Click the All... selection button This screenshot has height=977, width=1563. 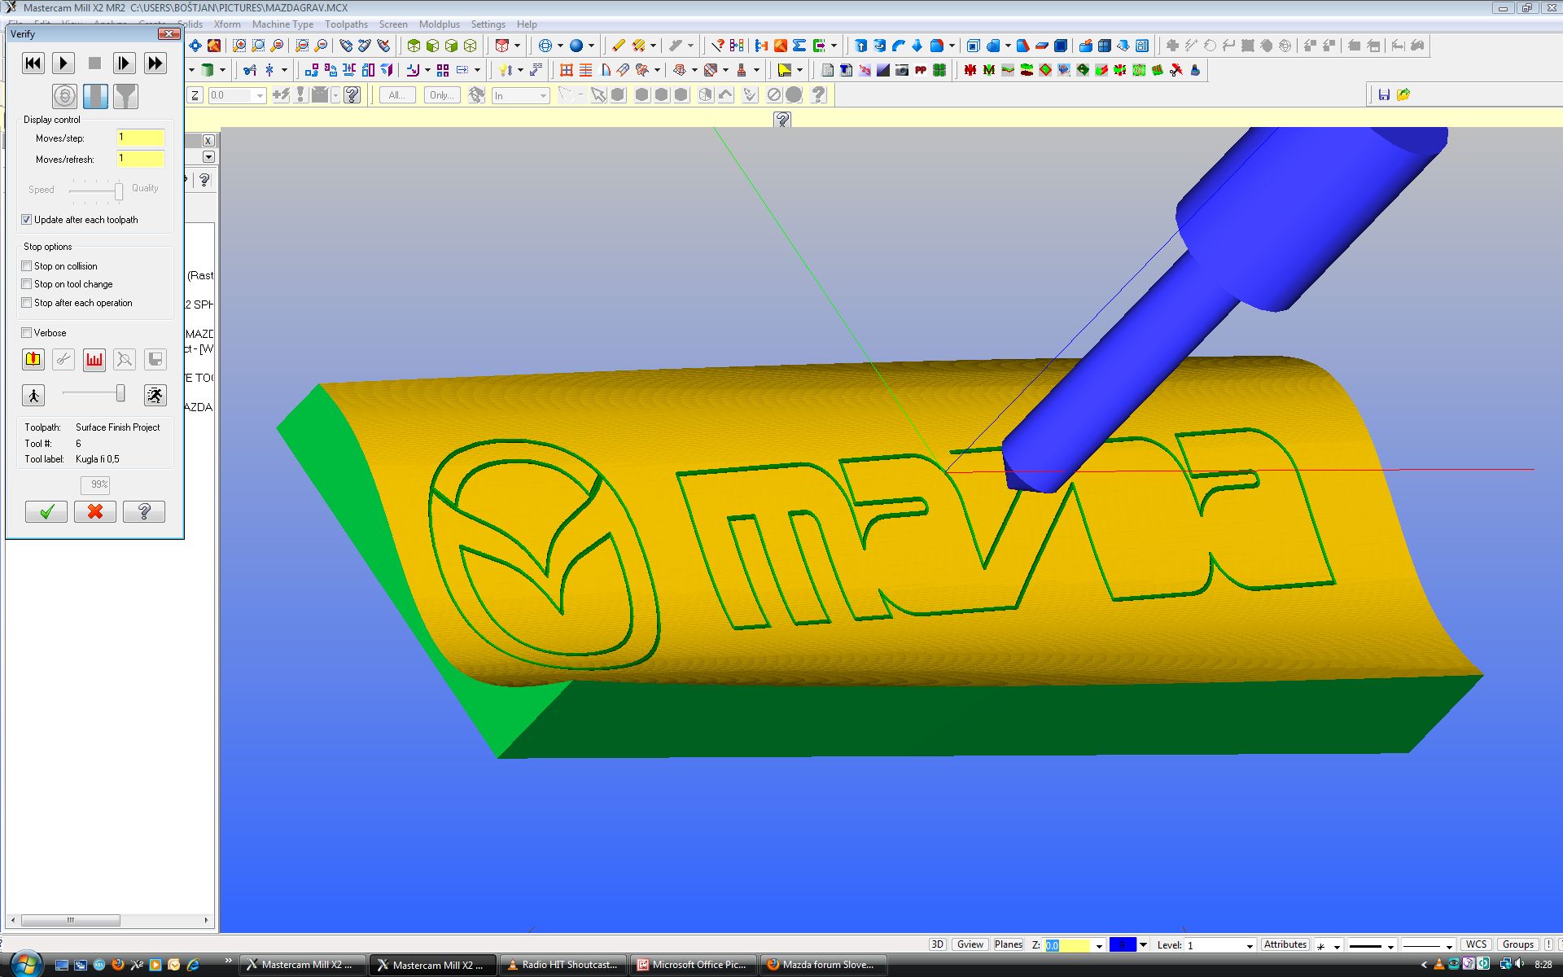click(397, 95)
